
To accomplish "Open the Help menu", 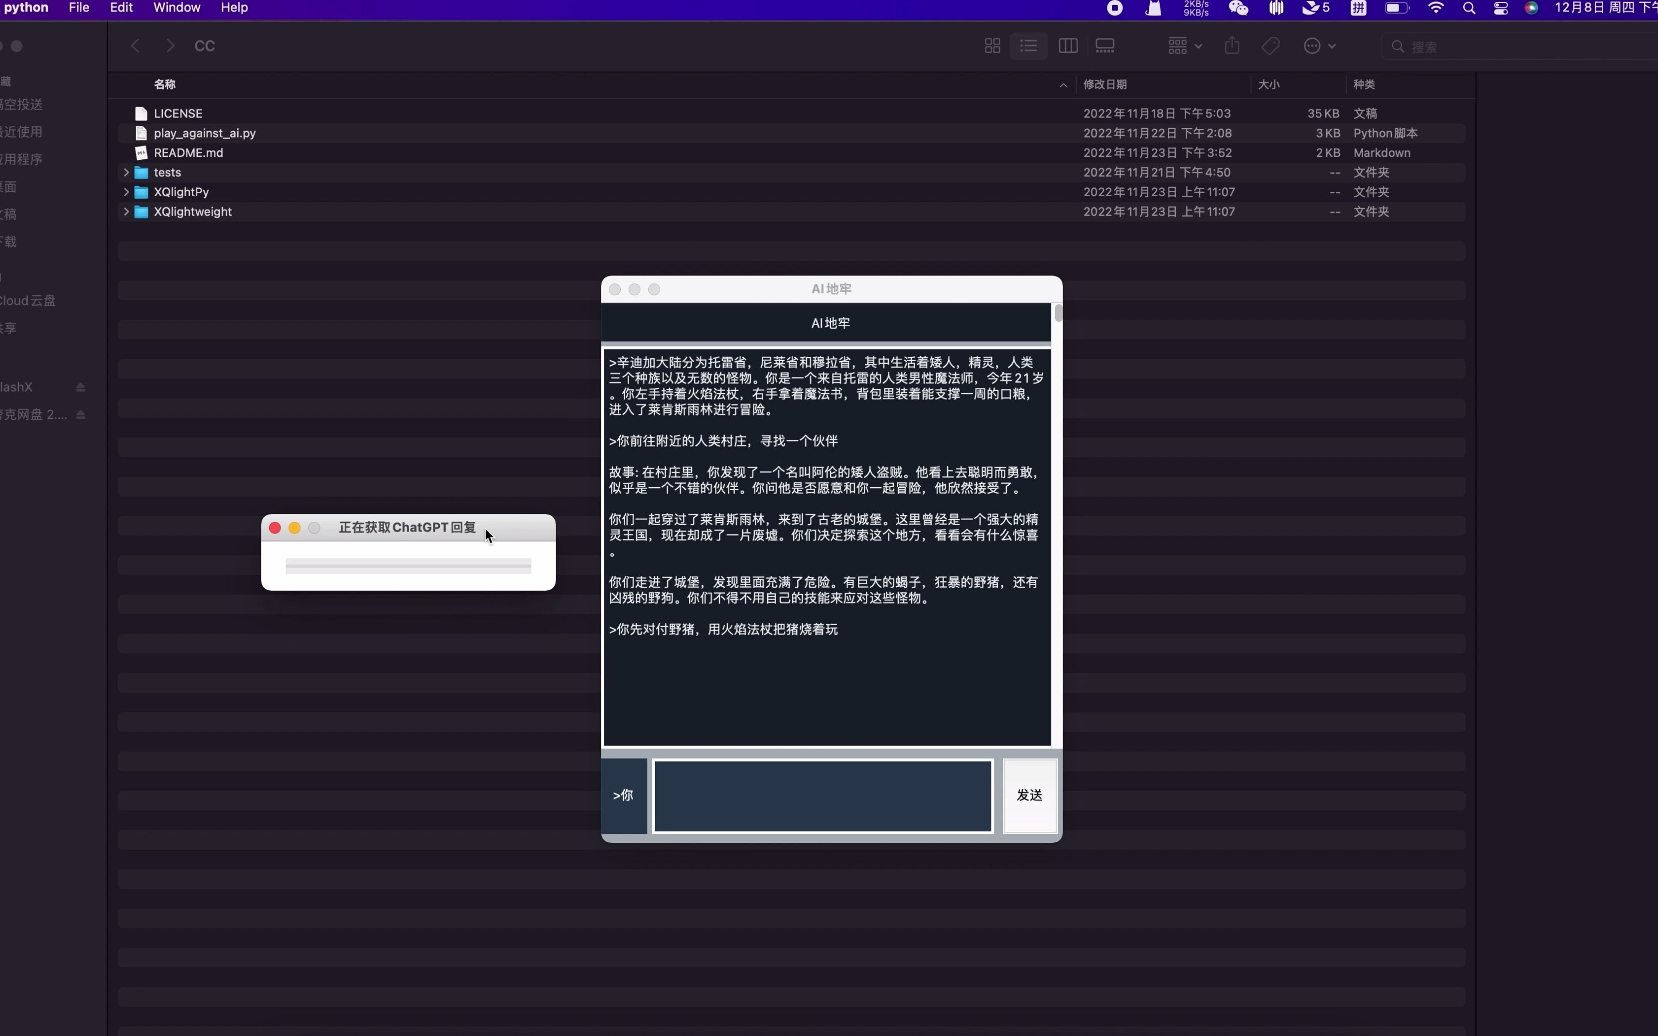I will pyautogui.click(x=234, y=7).
